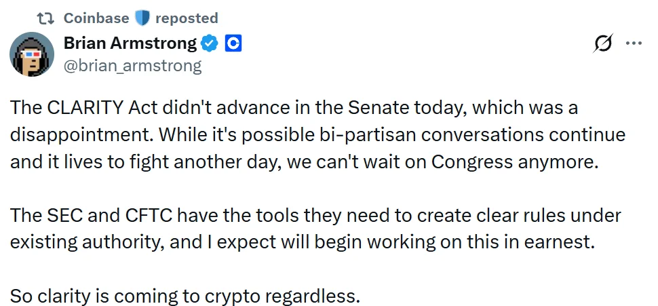This screenshot has width=658, height=306.
Task: Click the phrase existing authority
Action: (88, 243)
